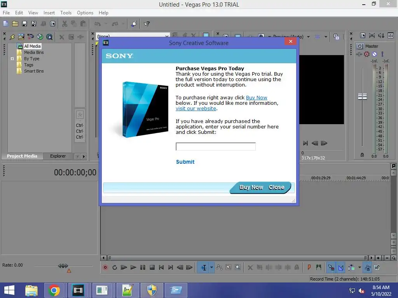398x298 pixels.
Task: Click the Master volume fader handle
Action: [x=362, y=96]
